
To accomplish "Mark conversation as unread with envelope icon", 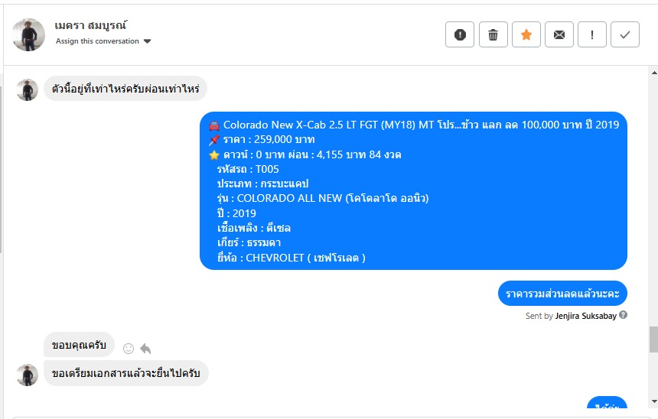I will click(559, 34).
